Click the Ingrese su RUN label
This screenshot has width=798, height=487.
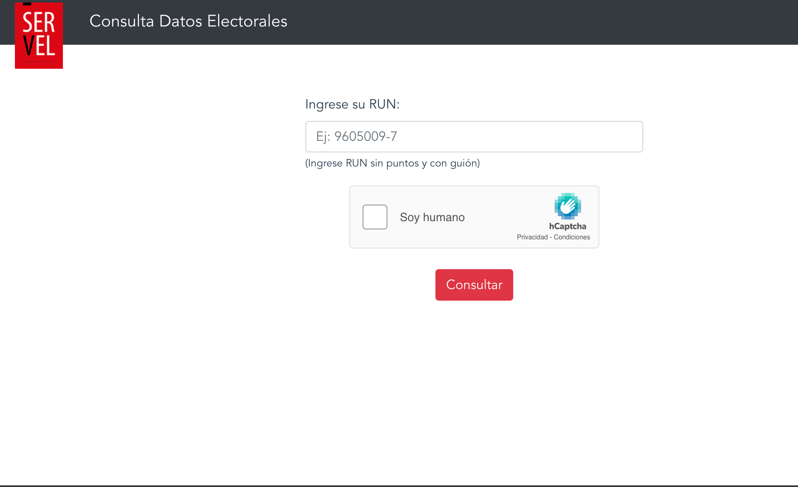coord(352,104)
